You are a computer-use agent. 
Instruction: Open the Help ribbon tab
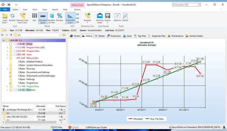pos(65,9)
